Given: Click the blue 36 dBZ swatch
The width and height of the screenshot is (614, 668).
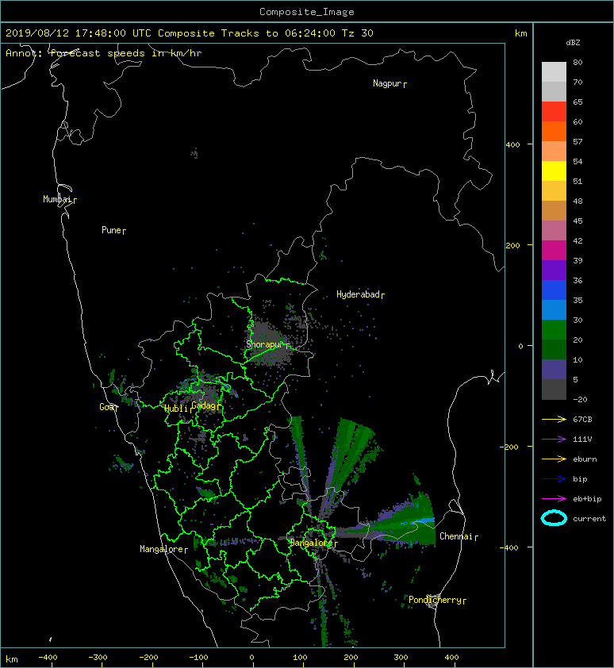Looking at the screenshot, I should click(x=554, y=290).
